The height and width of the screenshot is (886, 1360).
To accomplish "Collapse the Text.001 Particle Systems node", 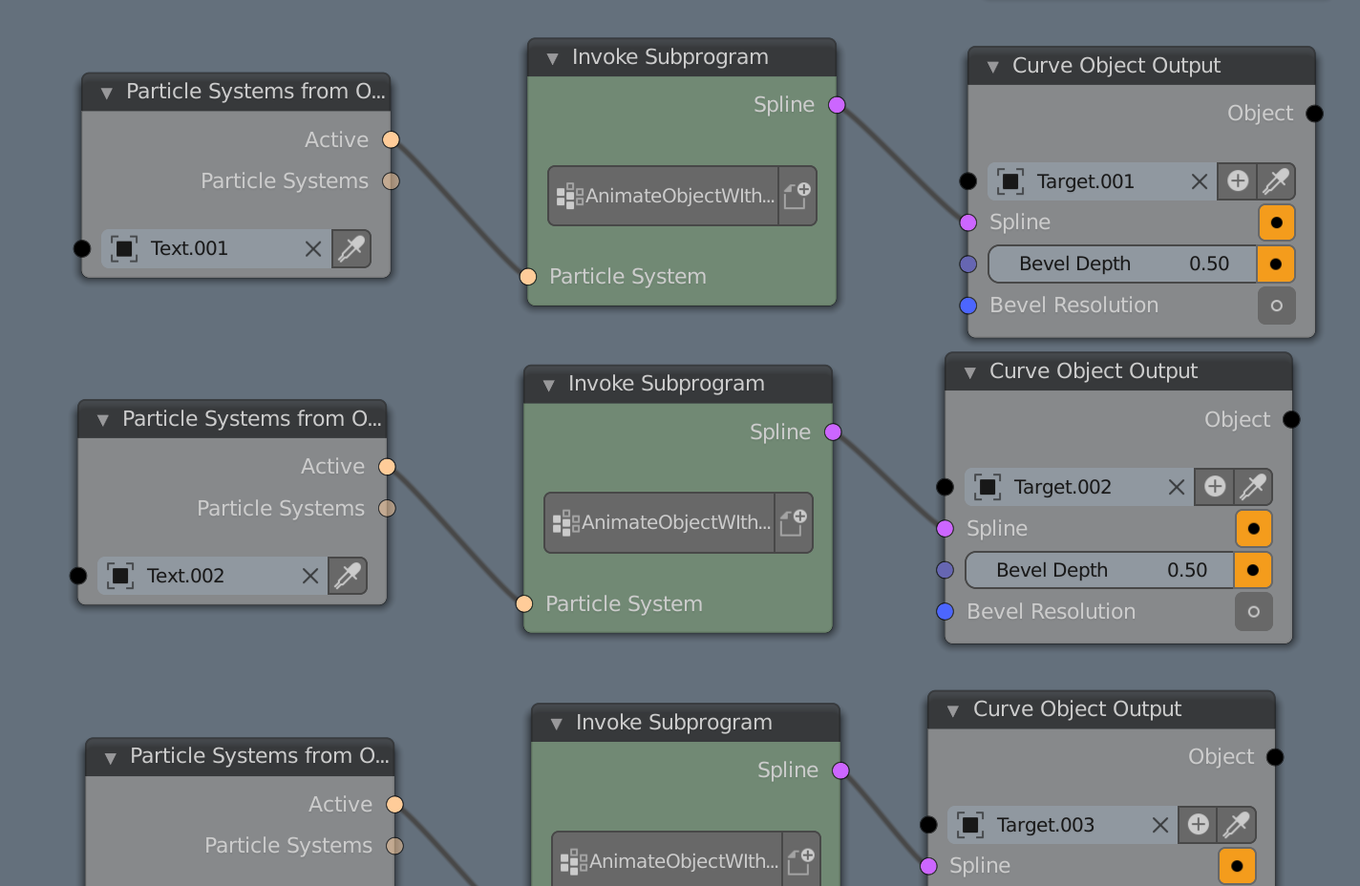I will tap(107, 93).
